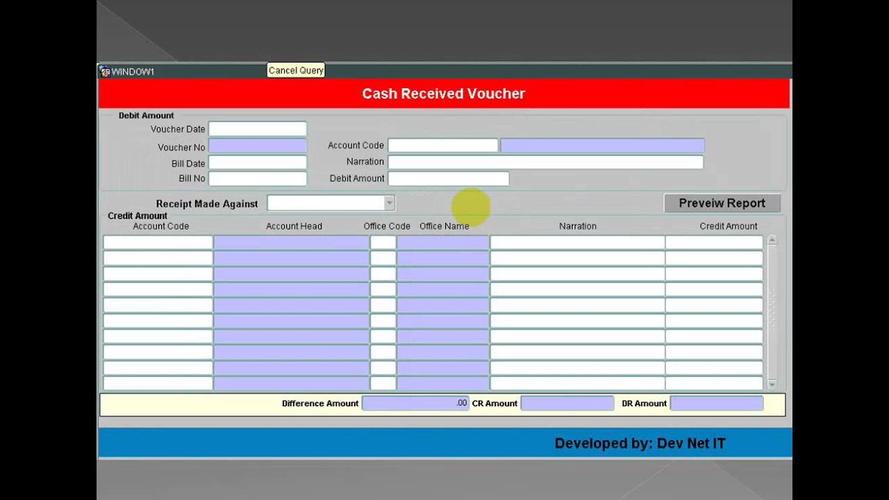
Task: Click last row Account Code cell
Action: tap(158, 383)
